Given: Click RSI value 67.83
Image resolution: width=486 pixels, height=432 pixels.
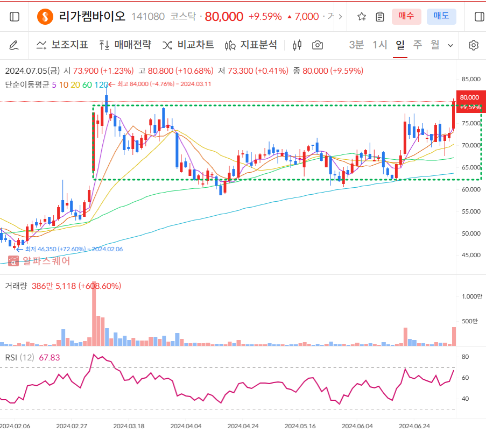Looking at the screenshot, I should 50,358.
